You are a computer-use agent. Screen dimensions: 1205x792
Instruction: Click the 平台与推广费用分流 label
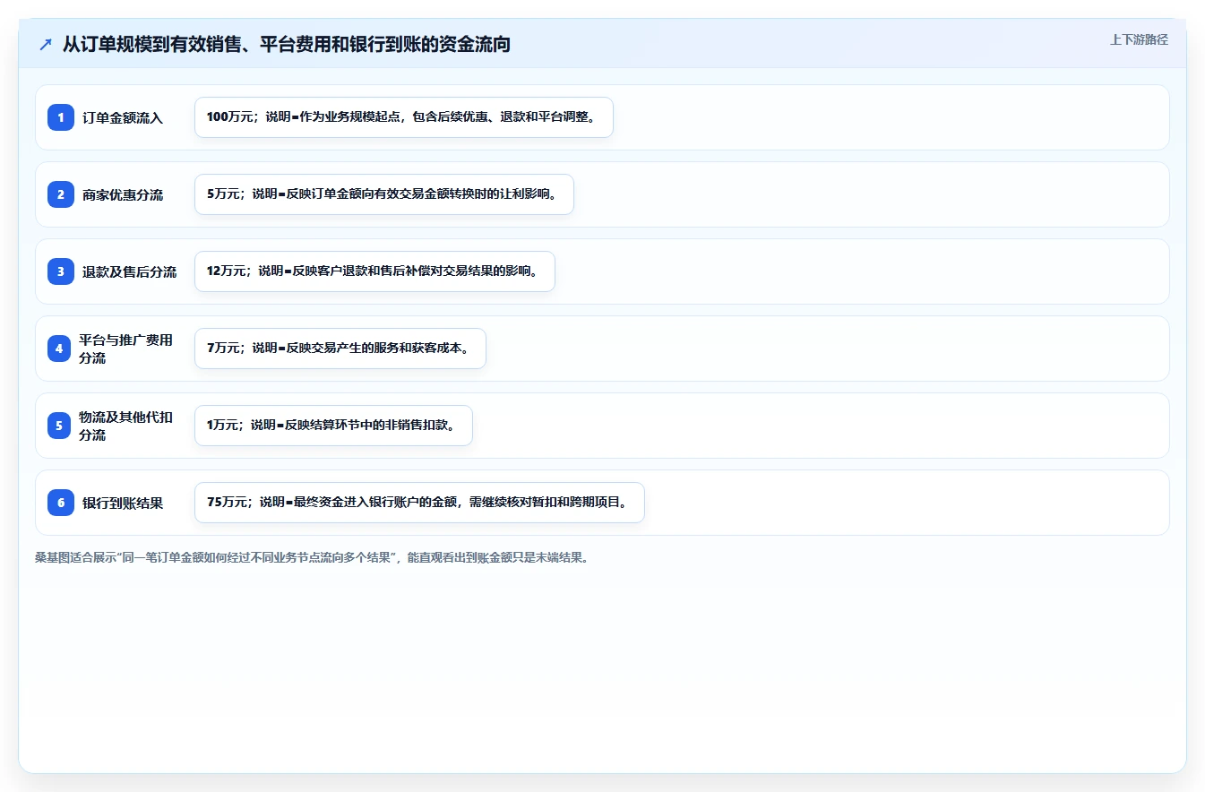click(x=127, y=349)
